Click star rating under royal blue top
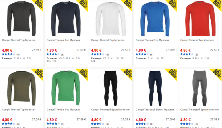The height and width of the screenshot is (128, 222). 142,54
